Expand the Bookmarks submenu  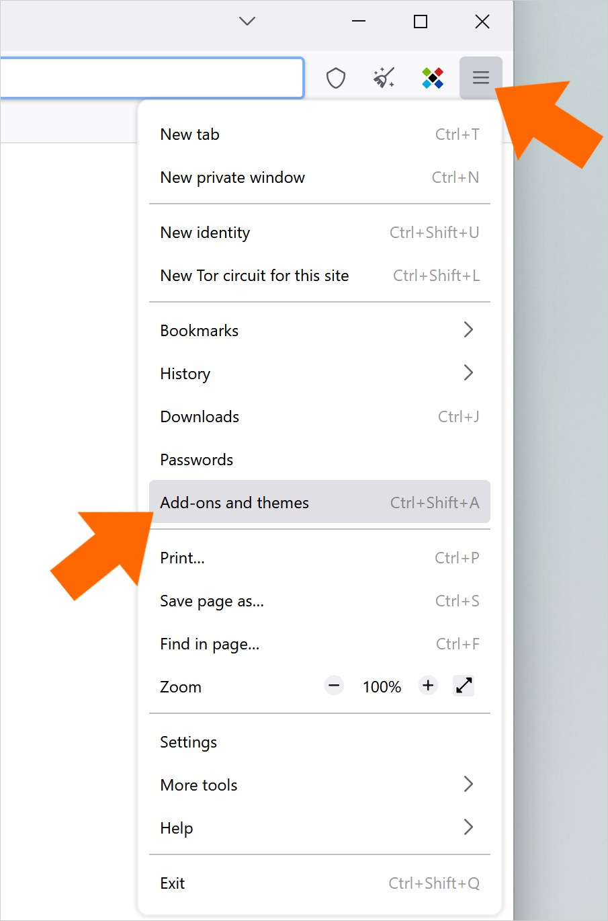coord(320,330)
